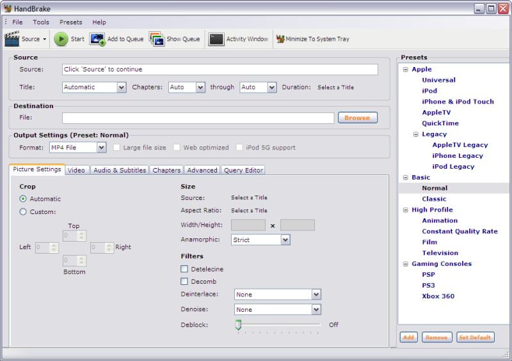Viewport: 512px width, 361px height.
Task: Switch to the Advanced tab
Action: pyautogui.click(x=202, y=170)
